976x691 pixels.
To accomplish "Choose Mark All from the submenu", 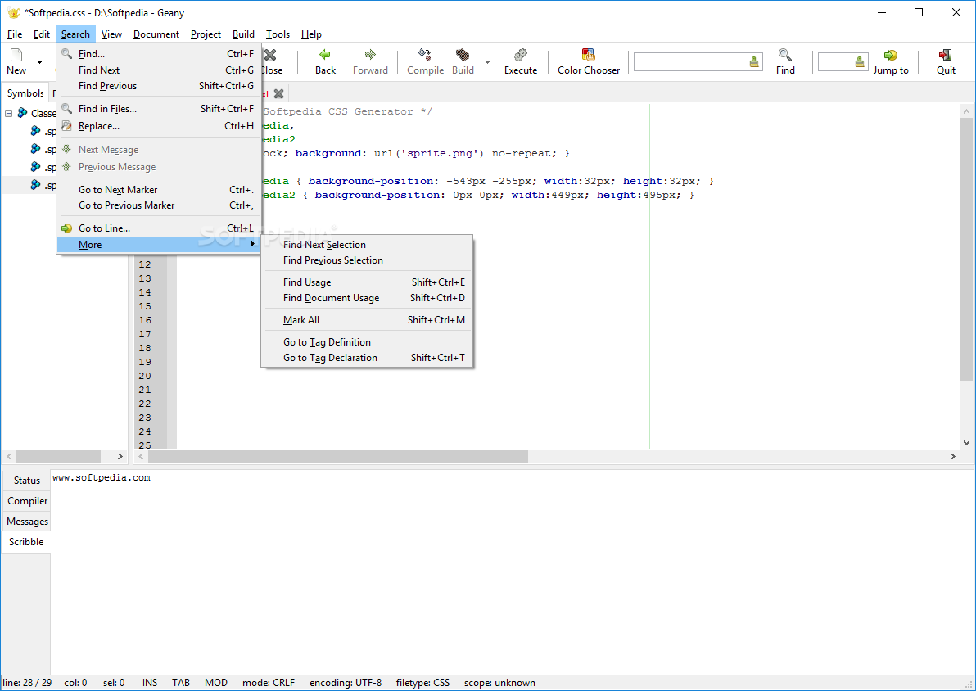I will [301, 320].
